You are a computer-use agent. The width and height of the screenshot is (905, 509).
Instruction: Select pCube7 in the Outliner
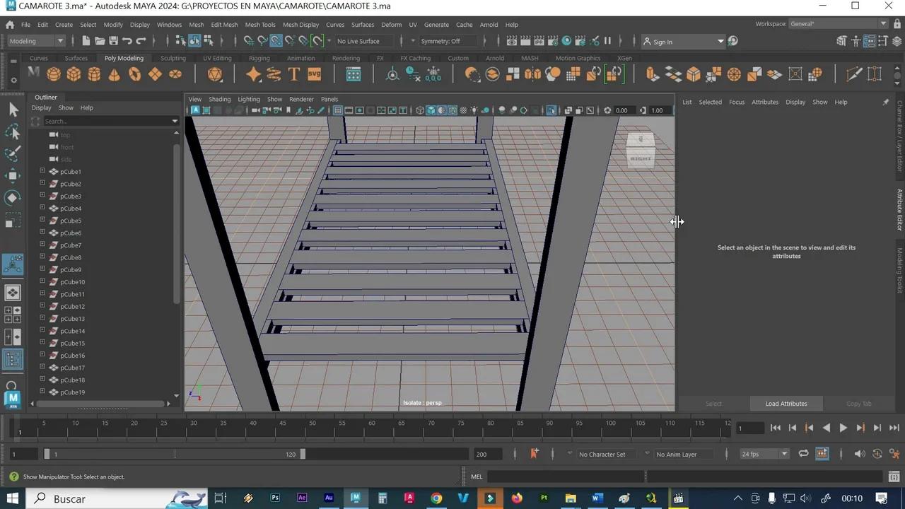click(x=71, y=245)
